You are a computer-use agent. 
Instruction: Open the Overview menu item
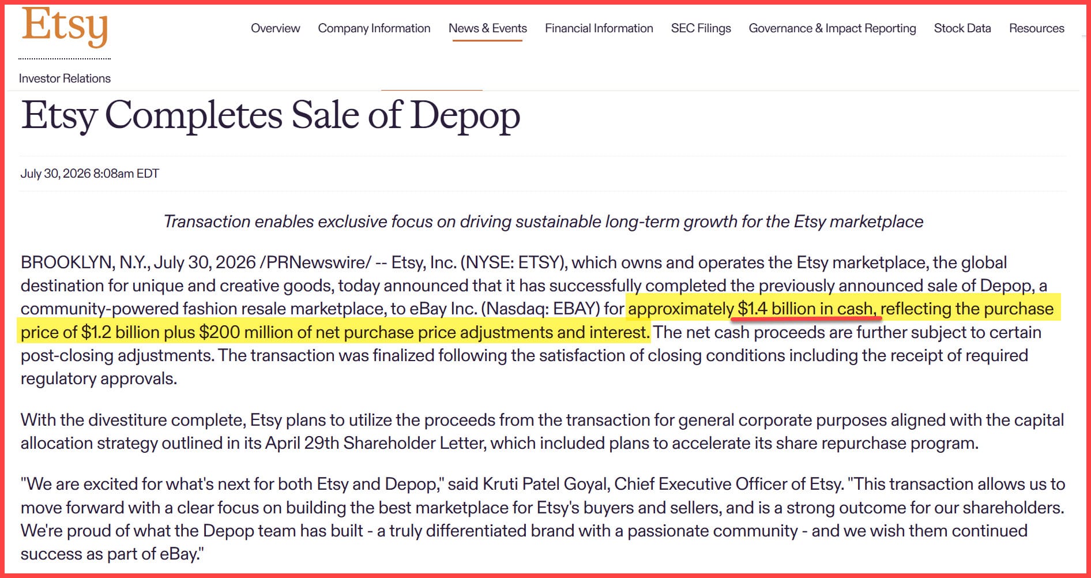tap(275, 28)
